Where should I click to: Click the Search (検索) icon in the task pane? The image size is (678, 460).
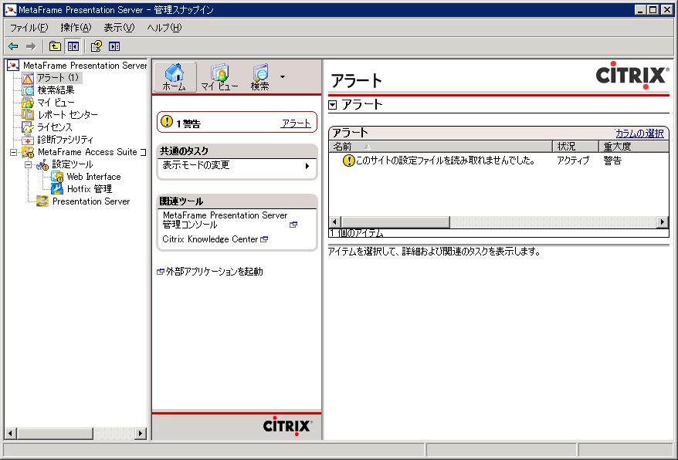coord(260,77)
